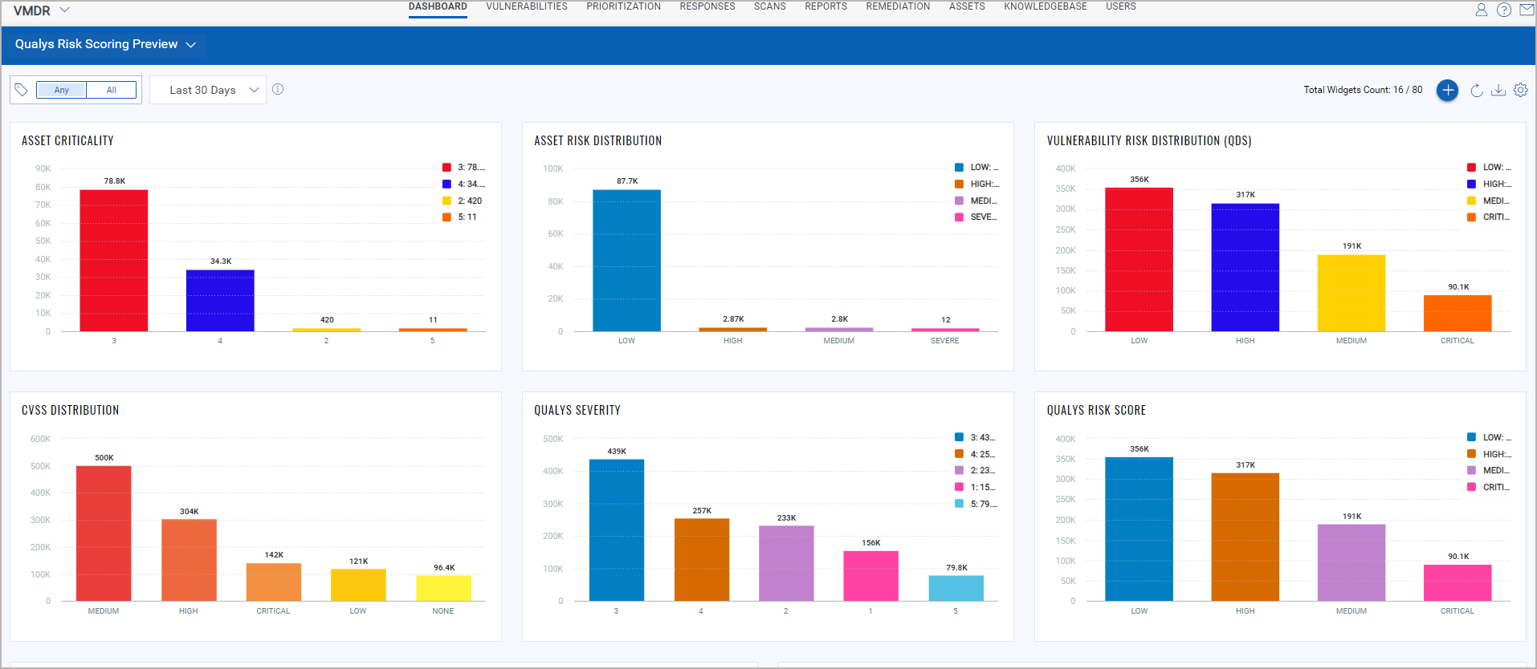Select the Any tag match toggle
Viewport: 1537px width, 669px height.
point(62,90)
